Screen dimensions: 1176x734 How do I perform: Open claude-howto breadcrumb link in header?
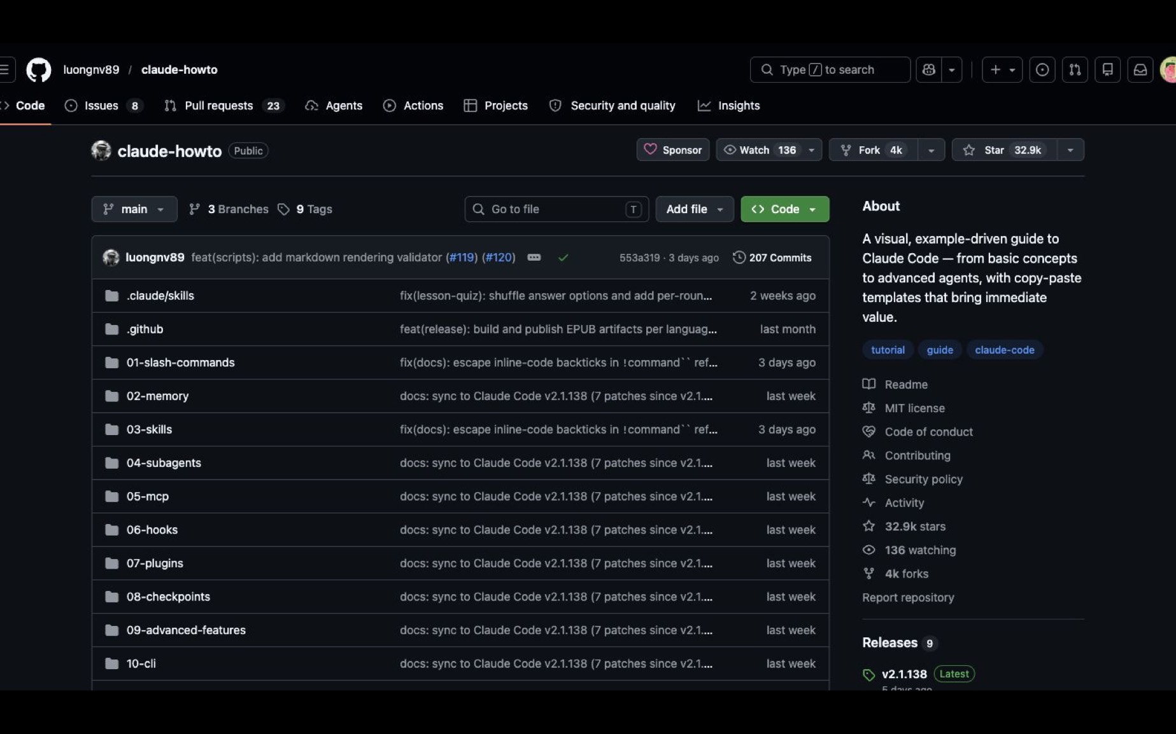click(180, 70)
